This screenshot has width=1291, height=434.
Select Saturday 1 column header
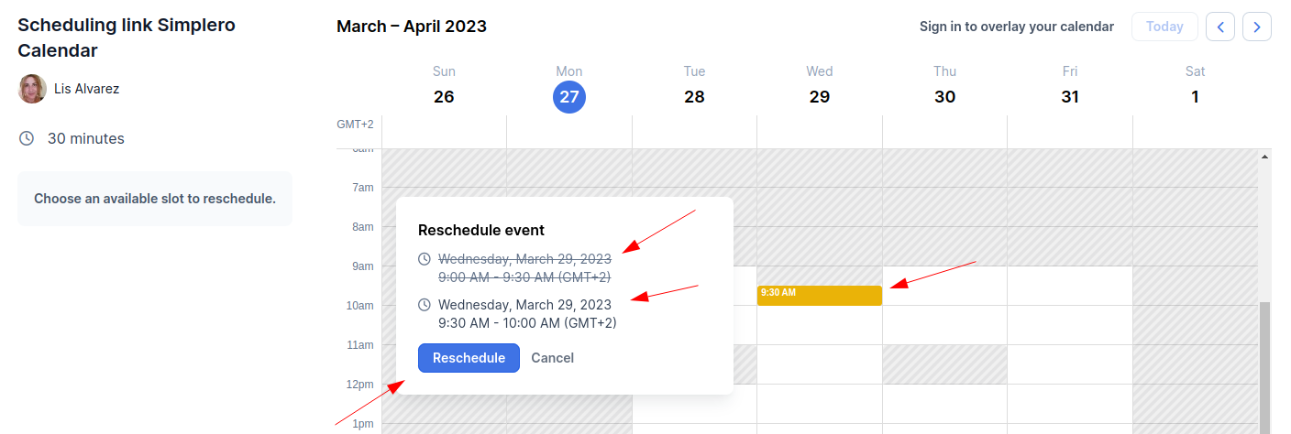click(1195, 85)
